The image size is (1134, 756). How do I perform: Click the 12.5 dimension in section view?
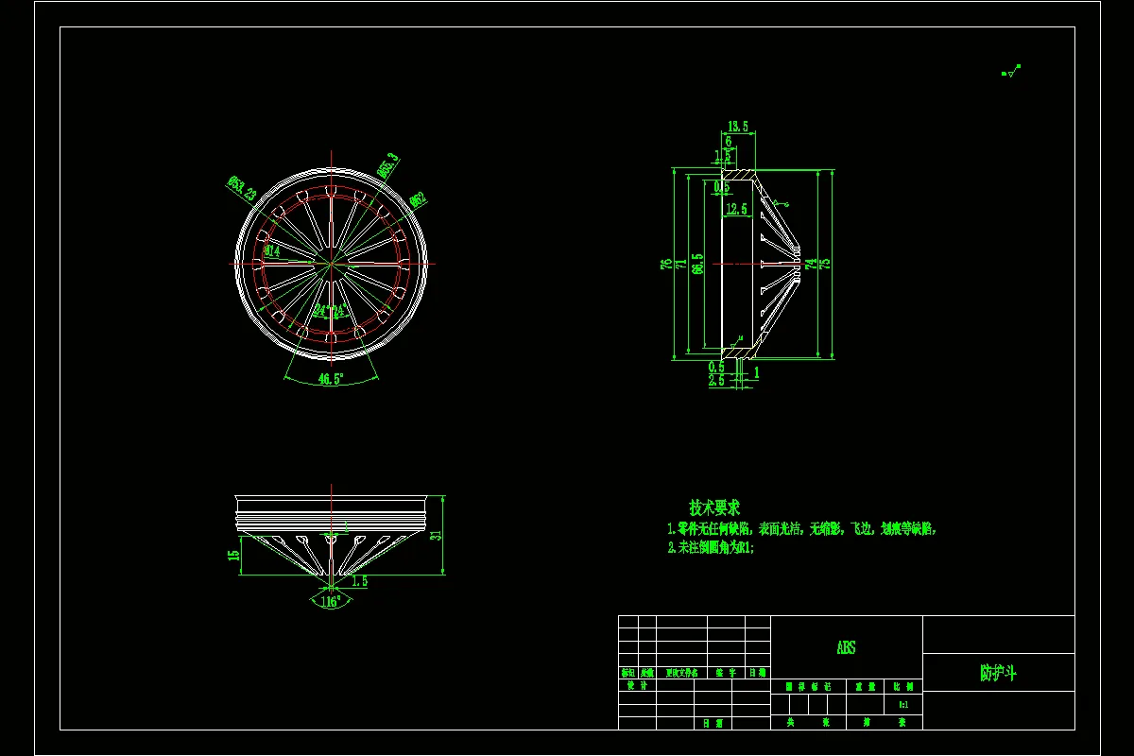pyautogui.click(x=737, y=209)
